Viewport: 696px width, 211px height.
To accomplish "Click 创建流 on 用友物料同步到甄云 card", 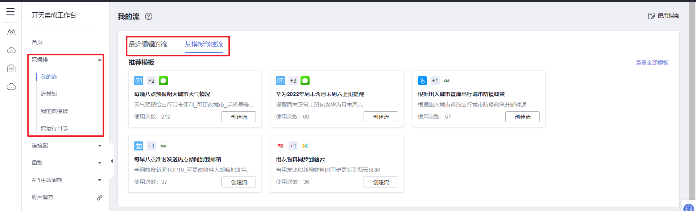I will 381,182.
